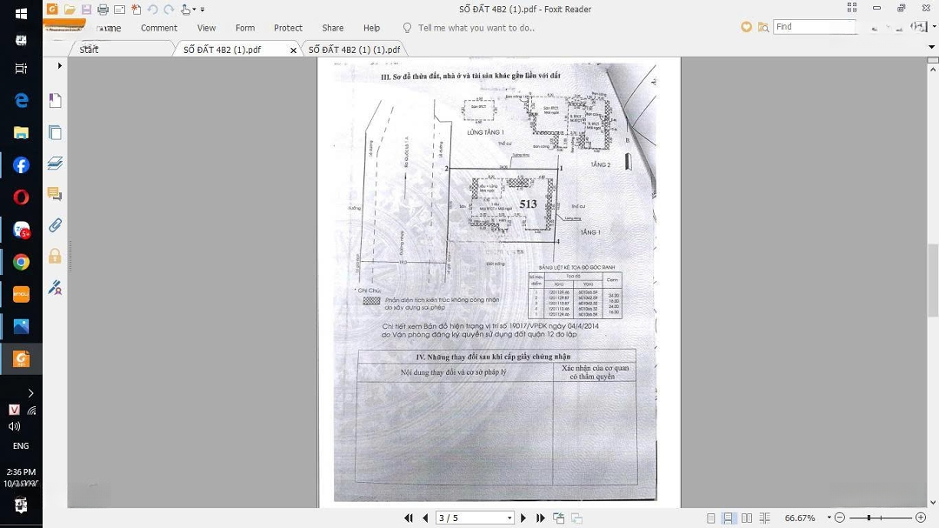Switch to SỐ ĐẤT 4B2 (1) (1).pdf tab
Screen dimensions: 939x528
pos(354,50)
